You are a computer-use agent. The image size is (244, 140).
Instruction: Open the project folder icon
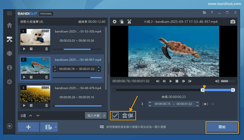(x=204, y=13)
